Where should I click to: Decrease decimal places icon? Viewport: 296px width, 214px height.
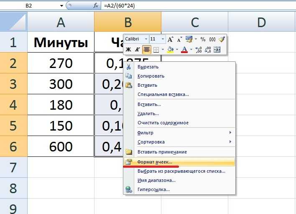[x=208, y=50]
